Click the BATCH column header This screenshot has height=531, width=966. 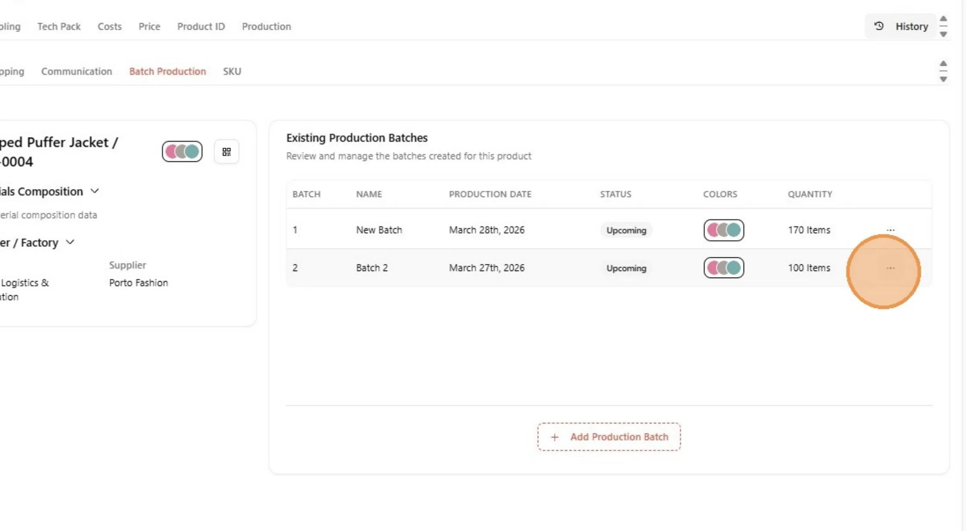(x=306, y=194)
